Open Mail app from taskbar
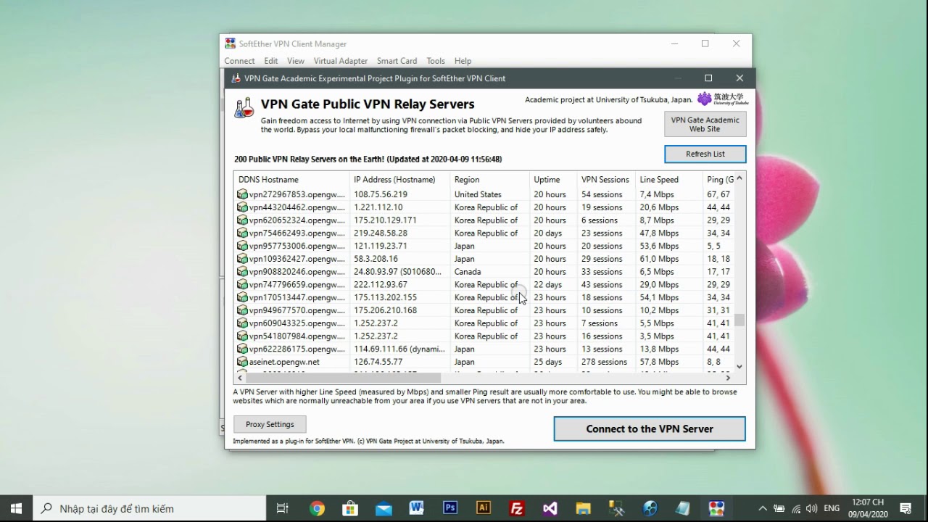Screen dimensions: 928x522 (384, 508)
